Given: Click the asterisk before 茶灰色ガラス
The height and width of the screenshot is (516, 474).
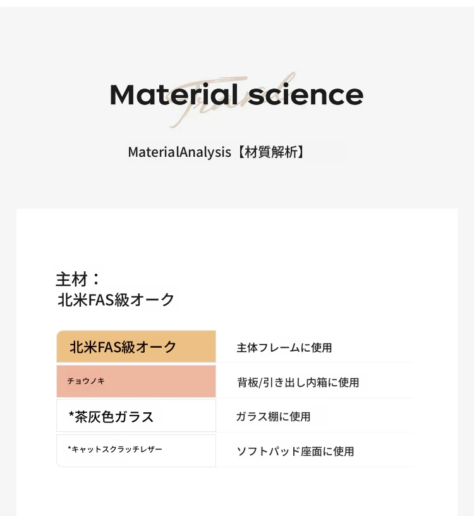Looking at the screenshot, I should point(71,415).
